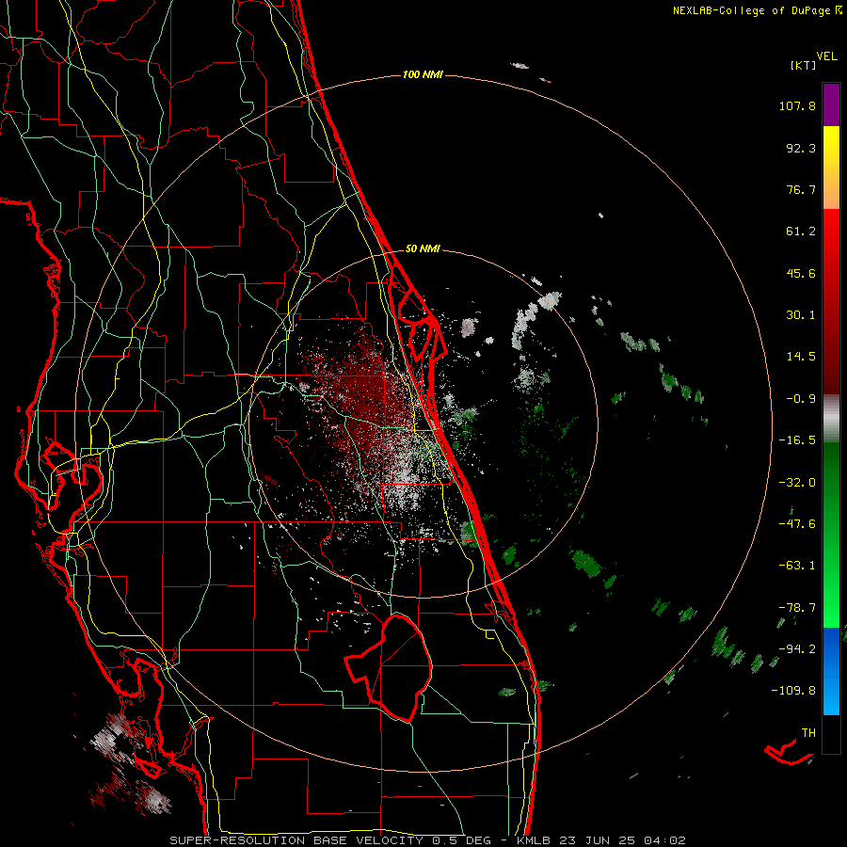This screenshot has height=847, width=847.
Task: Click the 92.3 legend value
Action: click(x=801, y=148)
